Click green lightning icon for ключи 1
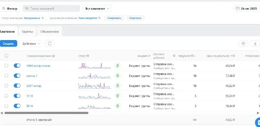 pos(118,76)
